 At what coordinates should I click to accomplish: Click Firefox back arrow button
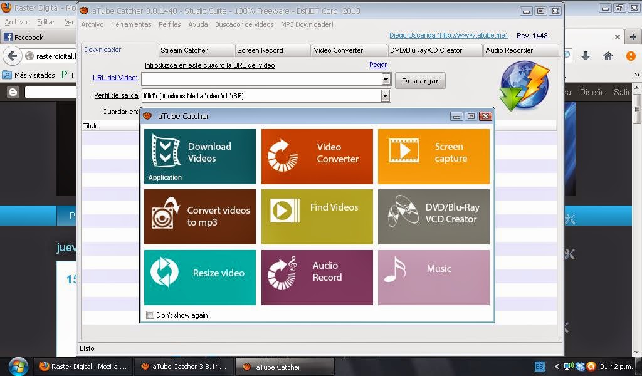pyautogui.click(x=13, y=56)
